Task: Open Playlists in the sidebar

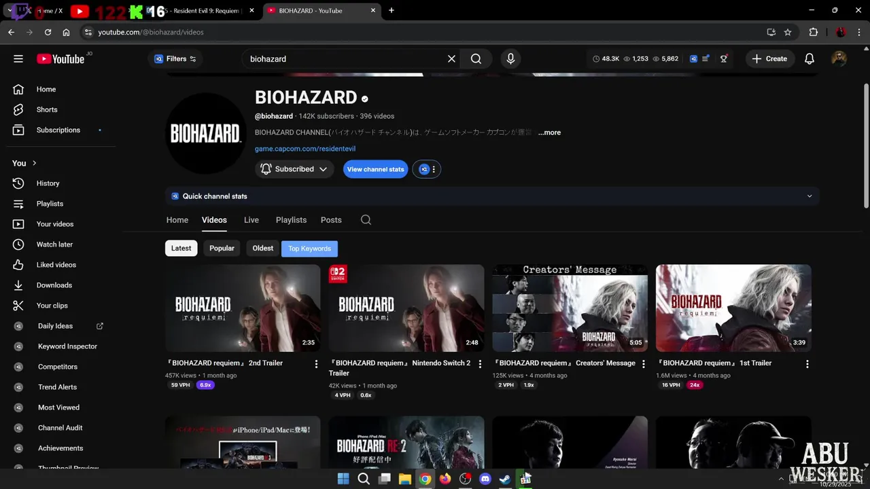Action: coord(50,204)
